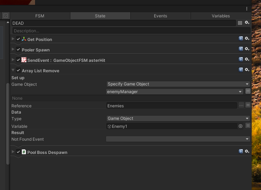261x190 pixels.
Task: Disable the Get Position action checkbox
Action: click(x=18, y=39)
